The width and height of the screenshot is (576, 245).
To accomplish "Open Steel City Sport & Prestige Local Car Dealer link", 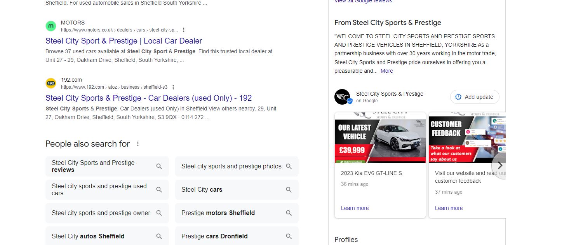I will coord(124,41).
